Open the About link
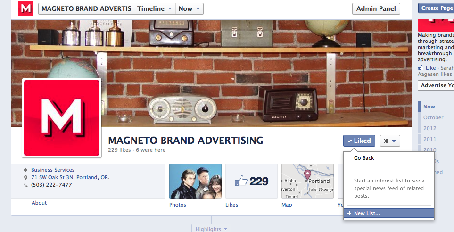 [x=39, y=203]
